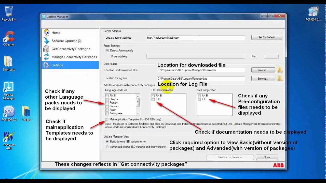Open the log files folder icon
This screenshot has width=326, height=183.
coord(280,79)
